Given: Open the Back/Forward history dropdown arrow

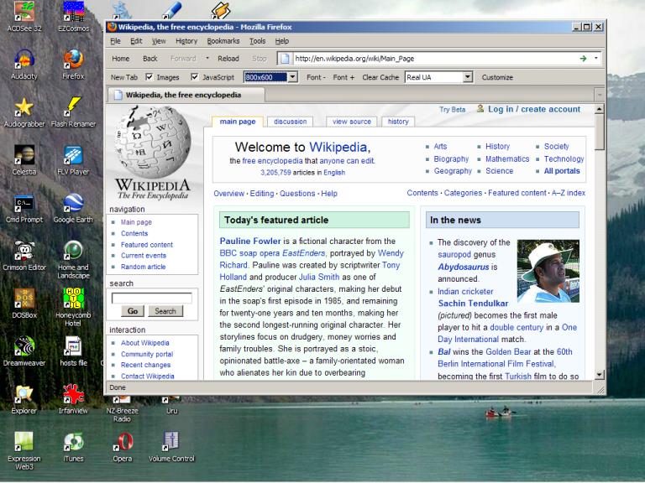Looking at the screenshot, I should pyautogui.click(x=207, y=59).
